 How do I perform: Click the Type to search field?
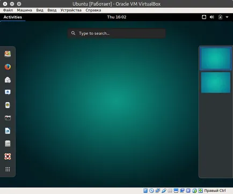click(116, 33)
